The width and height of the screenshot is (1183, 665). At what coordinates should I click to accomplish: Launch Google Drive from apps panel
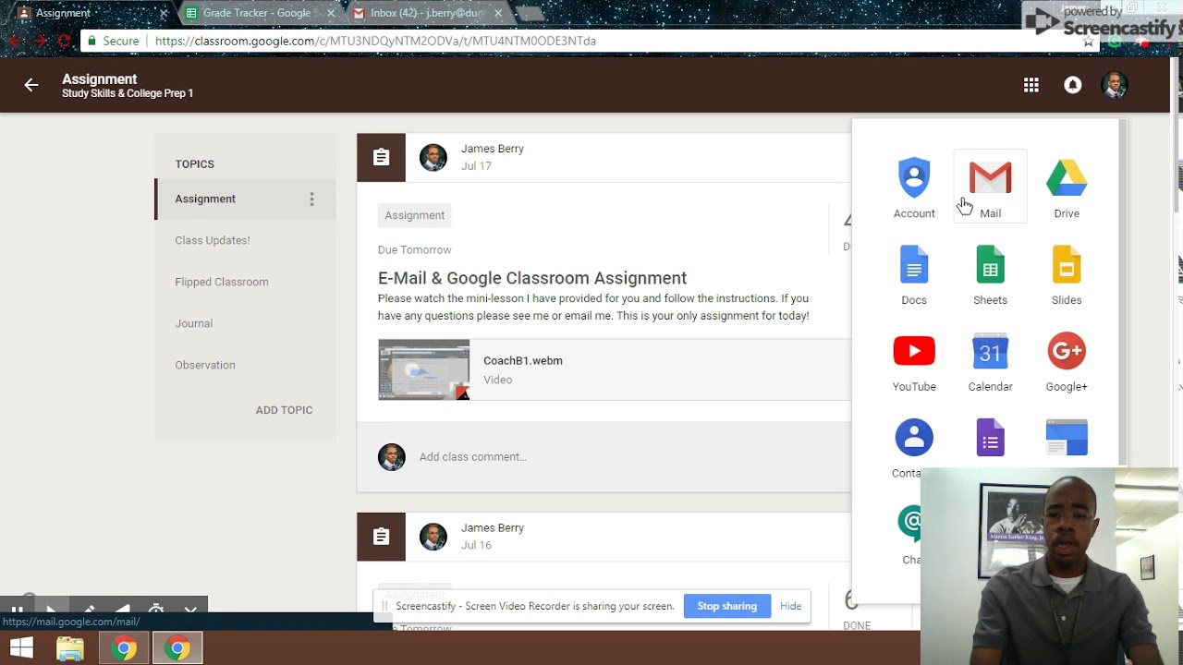[1067, 187]
